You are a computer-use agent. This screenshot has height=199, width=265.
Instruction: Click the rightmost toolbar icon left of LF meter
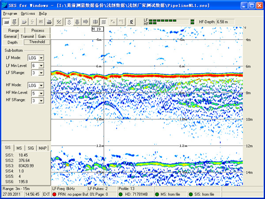(131, 21)
